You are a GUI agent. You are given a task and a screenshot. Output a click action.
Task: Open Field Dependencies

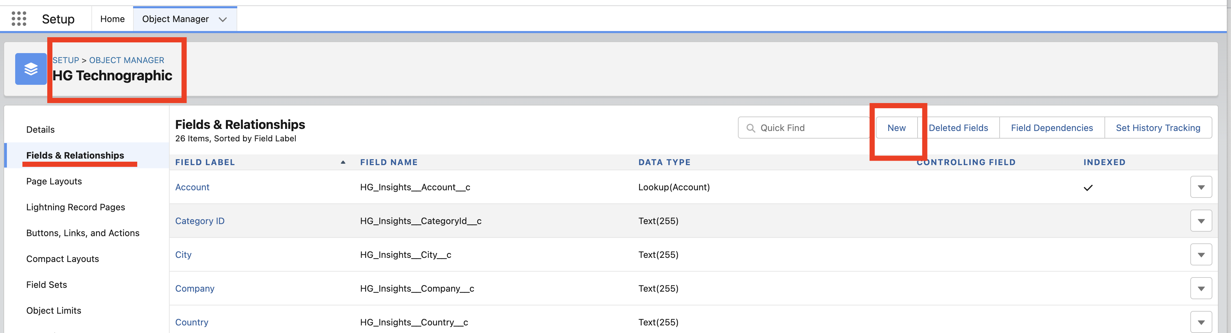pyautogui.click(x=1052, y=128)
